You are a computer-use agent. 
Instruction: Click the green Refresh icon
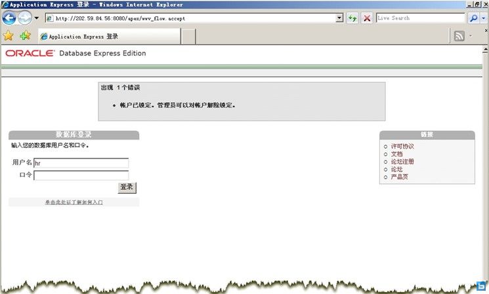(x=352, y=18)
